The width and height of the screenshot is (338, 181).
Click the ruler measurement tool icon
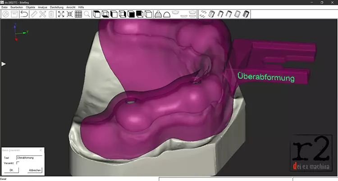33,14
